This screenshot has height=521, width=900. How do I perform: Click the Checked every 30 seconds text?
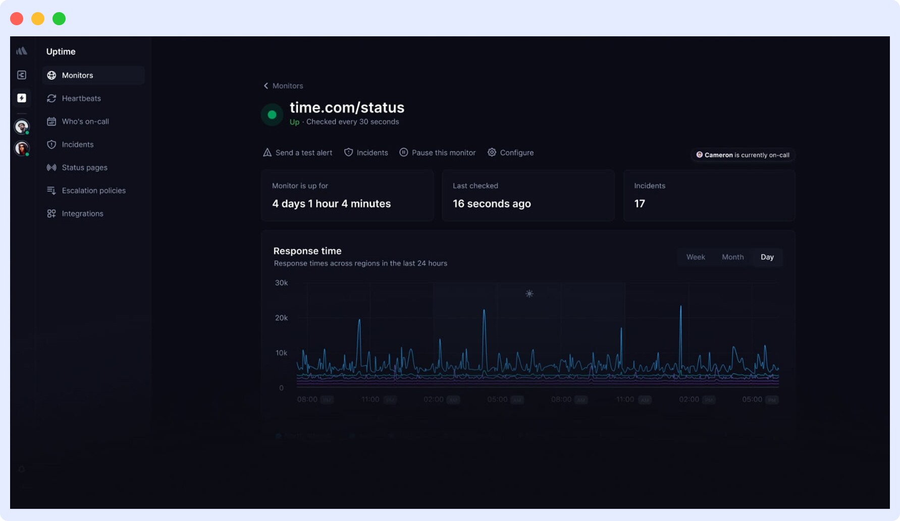pyautogui.click(x=352, y=122)
